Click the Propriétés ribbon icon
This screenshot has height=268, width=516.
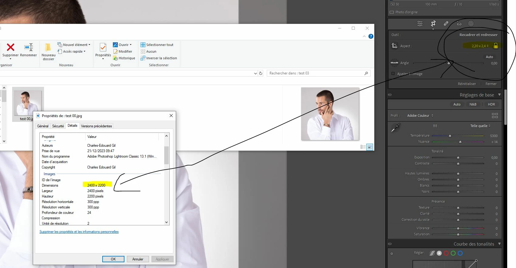(x=103, y=47)
